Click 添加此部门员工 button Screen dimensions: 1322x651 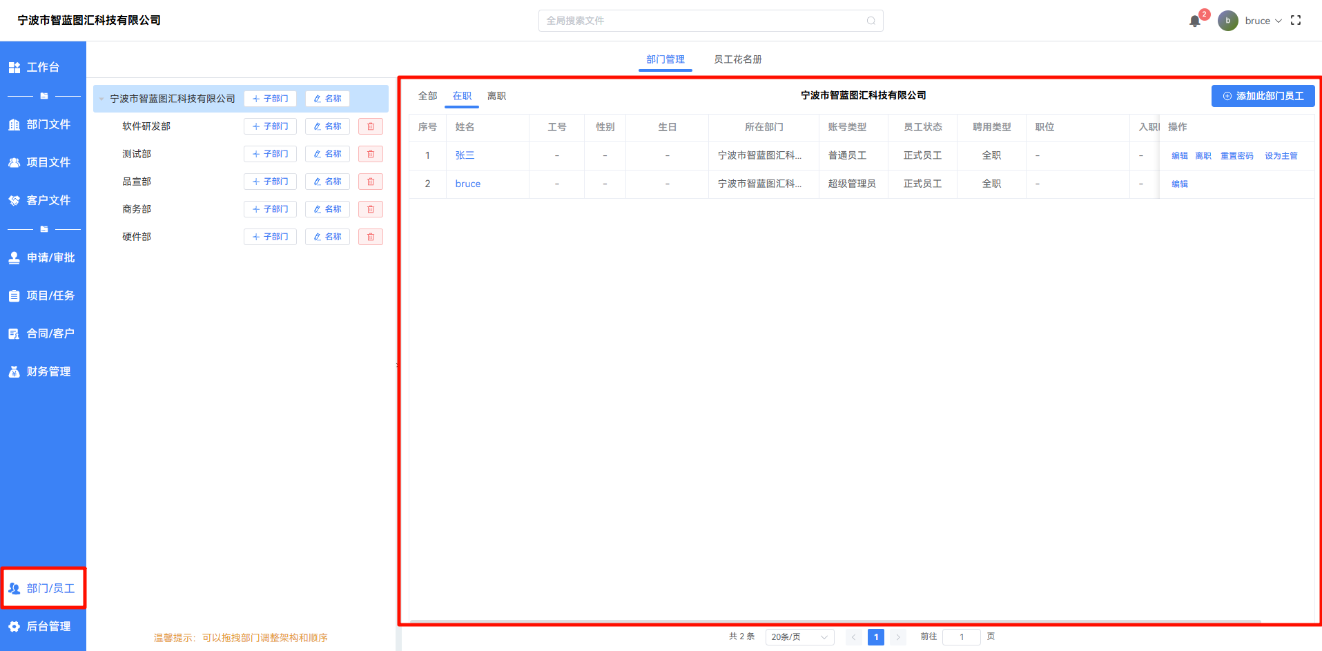coord(1263,96)
